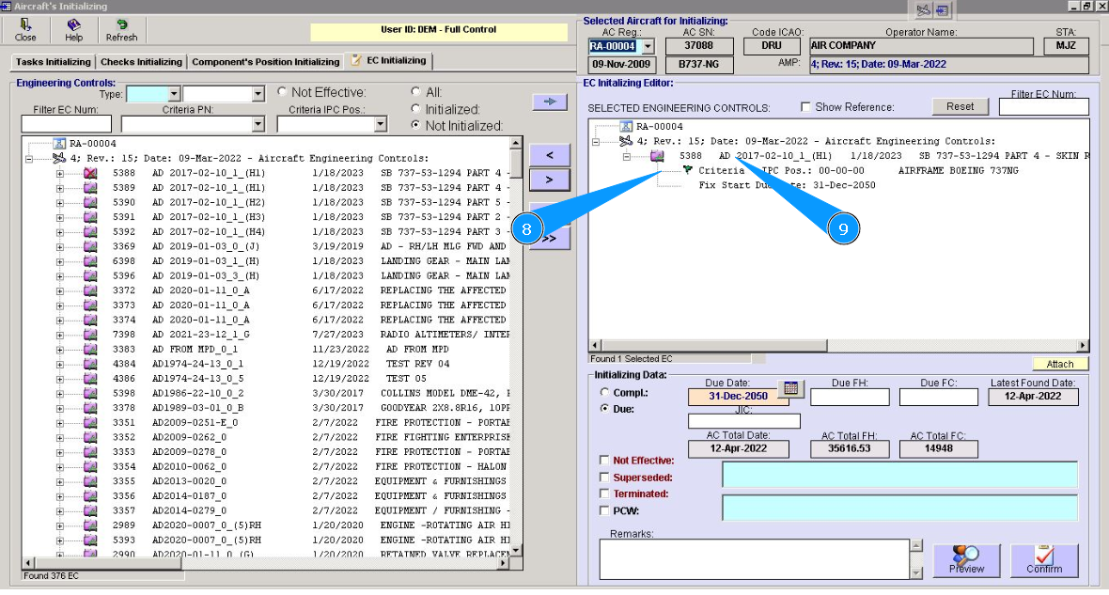Open the Component's Position Initializing tab
Screen dimensions: 1109x595
(x=265, y=62)
